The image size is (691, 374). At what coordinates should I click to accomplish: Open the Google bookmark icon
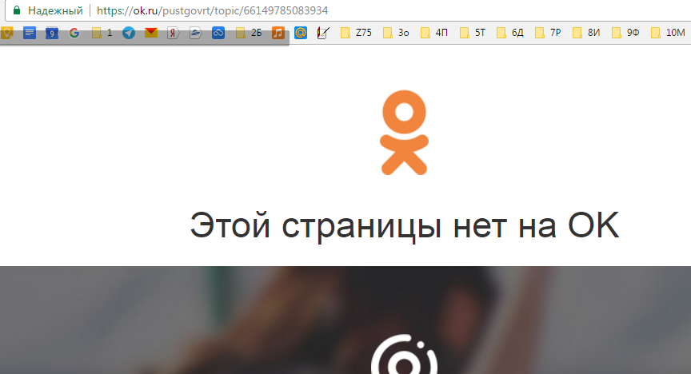coord(74,33)
